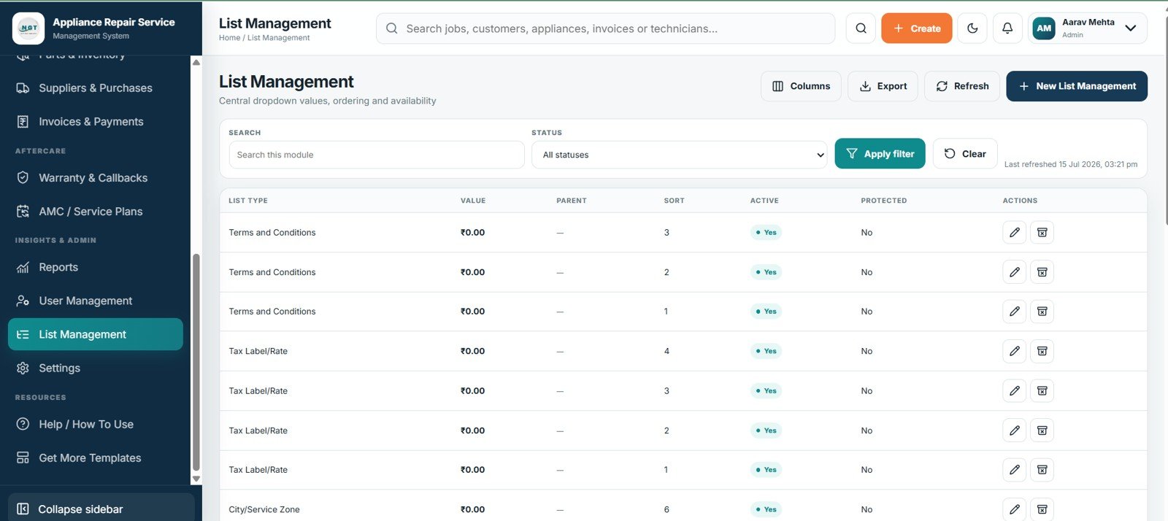Select List Management in sidebar

(96, 334)
